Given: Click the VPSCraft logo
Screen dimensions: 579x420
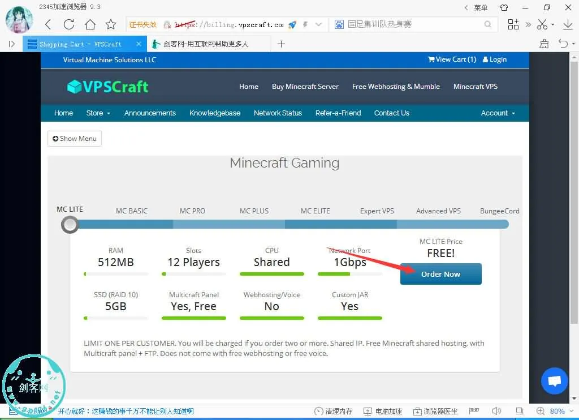Looking at the screenshot, I should click(x=108, y=87).
